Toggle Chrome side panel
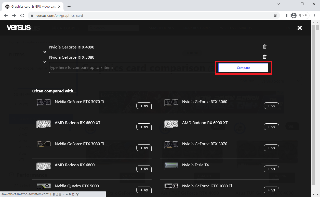Screen dimensions: 320x197 coord(286,15)
